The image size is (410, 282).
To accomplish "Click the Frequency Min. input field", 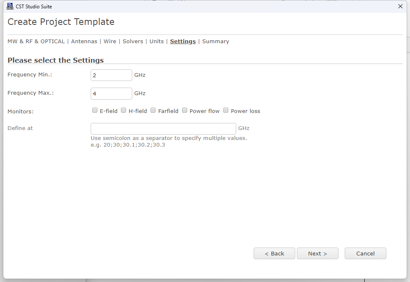I will (x=111, y=75).
